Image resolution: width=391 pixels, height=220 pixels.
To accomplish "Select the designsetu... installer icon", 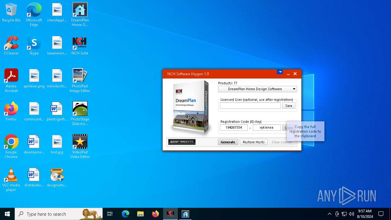I will (57, 178).
